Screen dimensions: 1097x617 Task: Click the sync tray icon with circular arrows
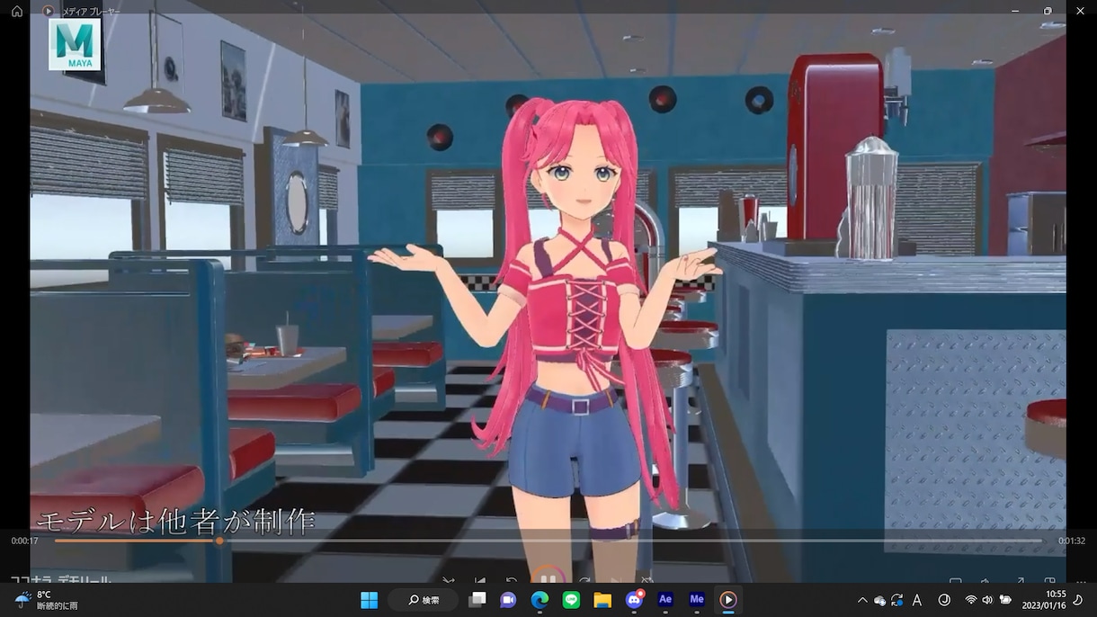pyautogui.click(x=897, y=600)
